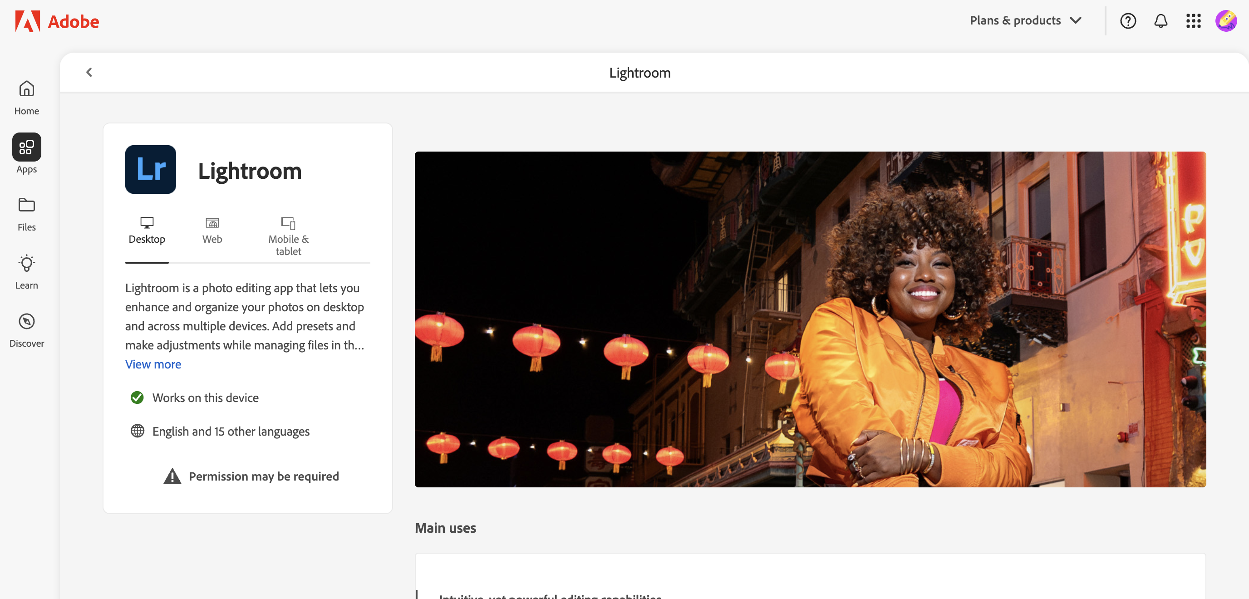Viewport: 1249px width, 599px height.
Task: Show notifications via bell icon
Action: 1160,21
